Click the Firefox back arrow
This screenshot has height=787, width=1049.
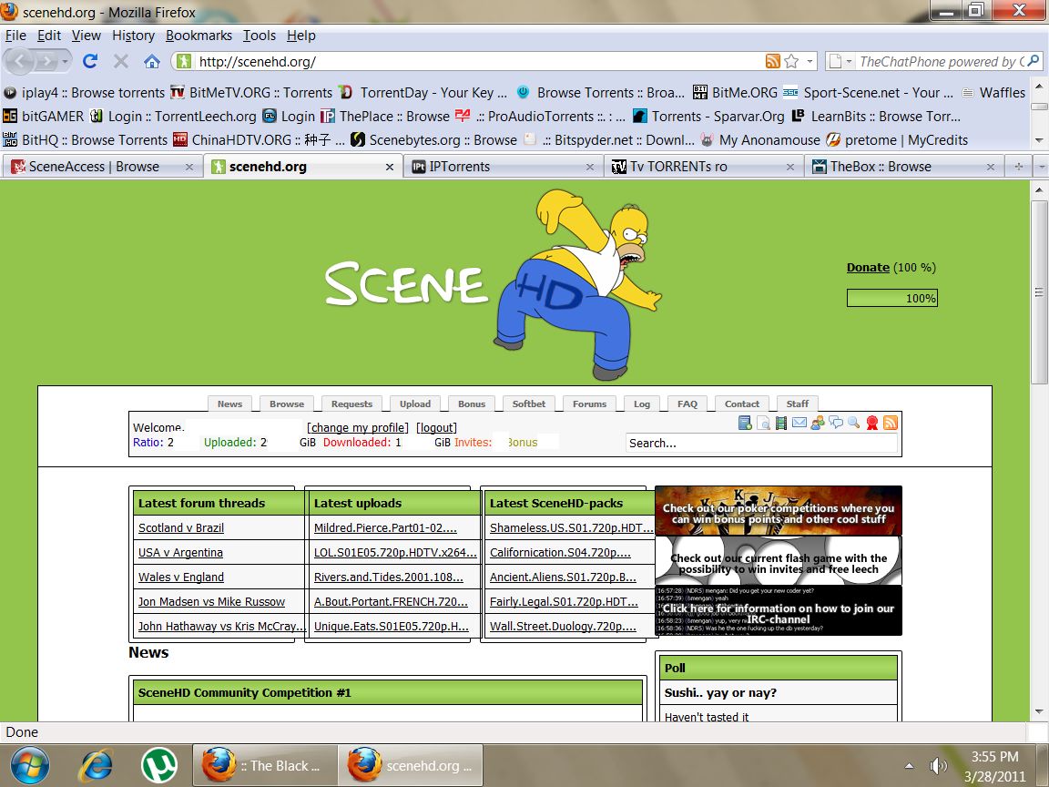(19, 62)
